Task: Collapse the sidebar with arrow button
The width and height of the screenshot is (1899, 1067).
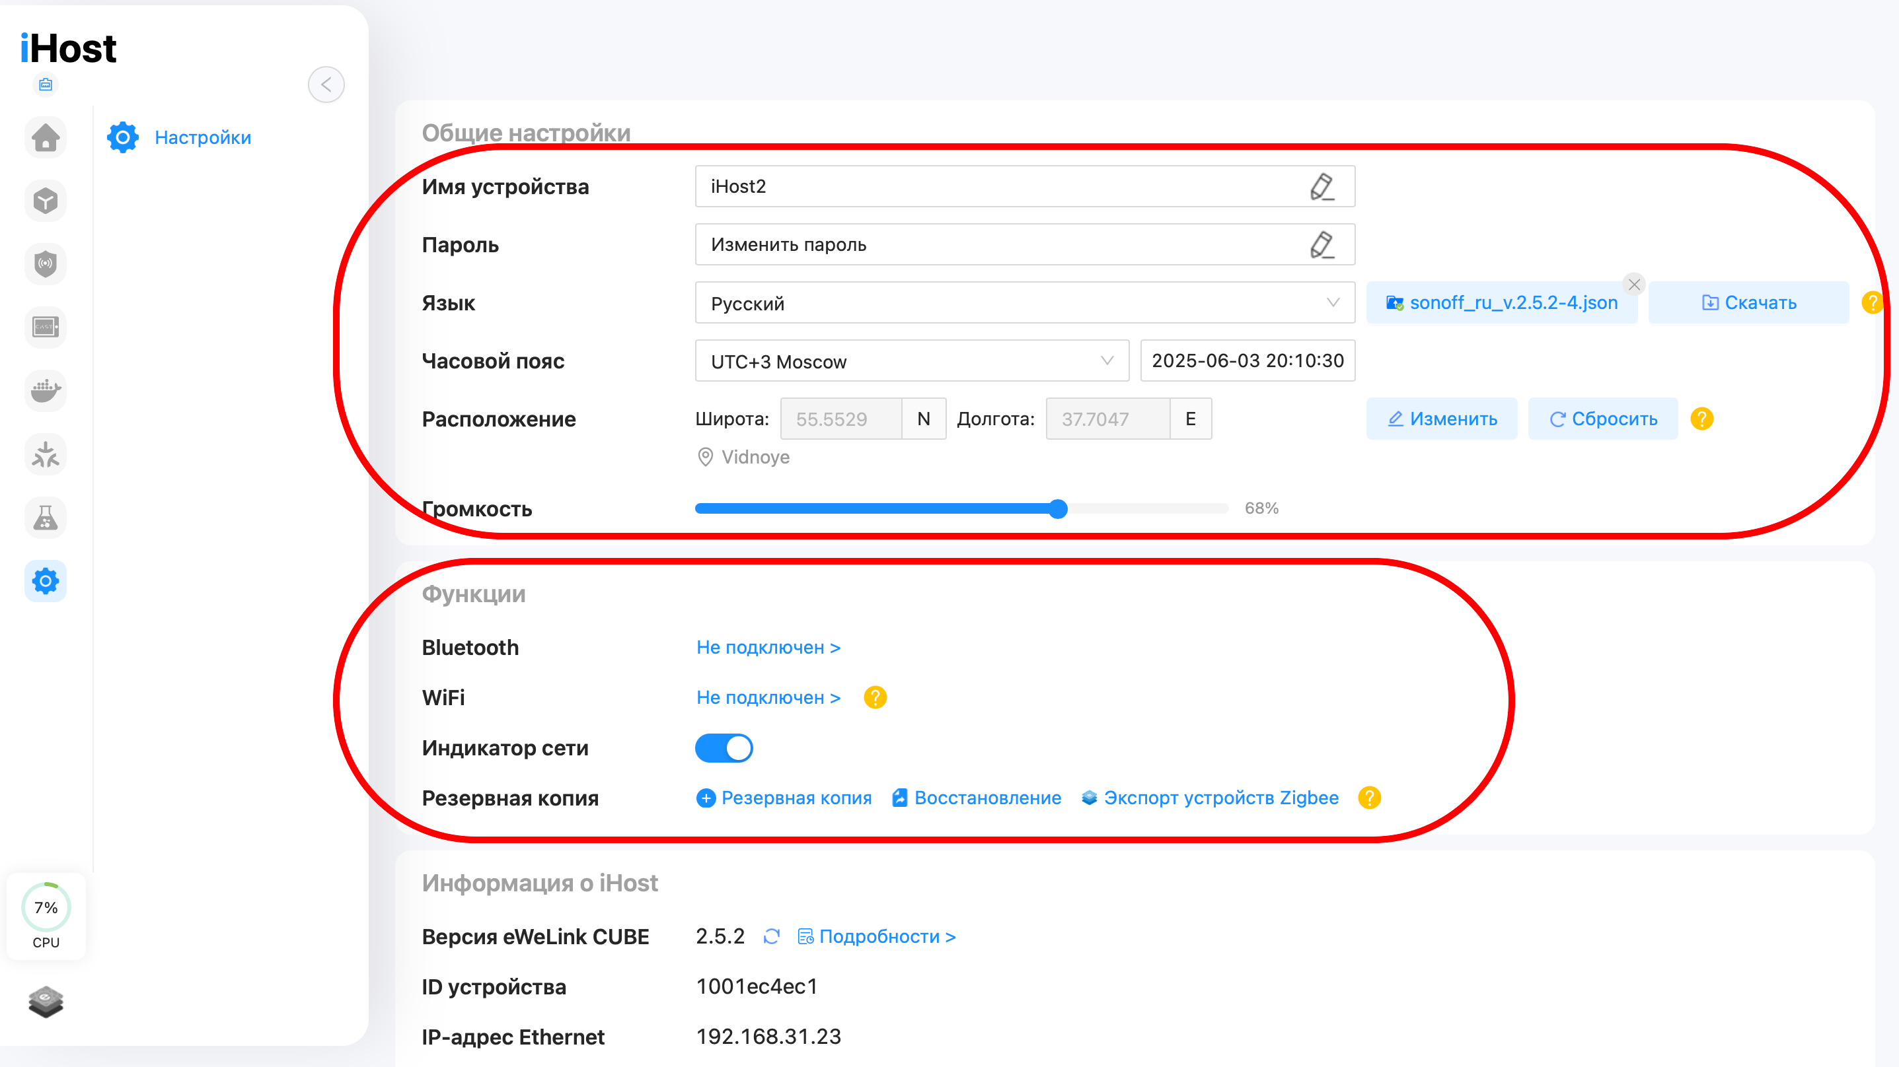Action: 326,85
